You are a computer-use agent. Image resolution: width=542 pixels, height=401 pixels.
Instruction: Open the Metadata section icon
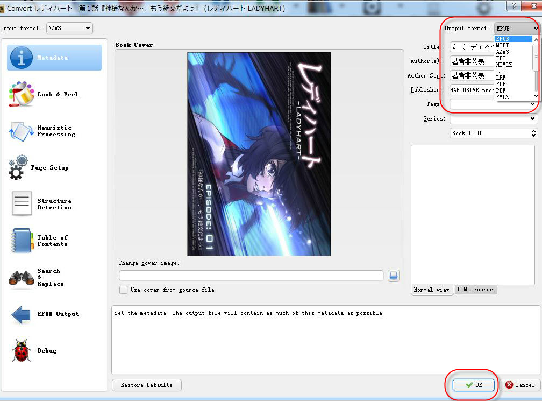22,58
